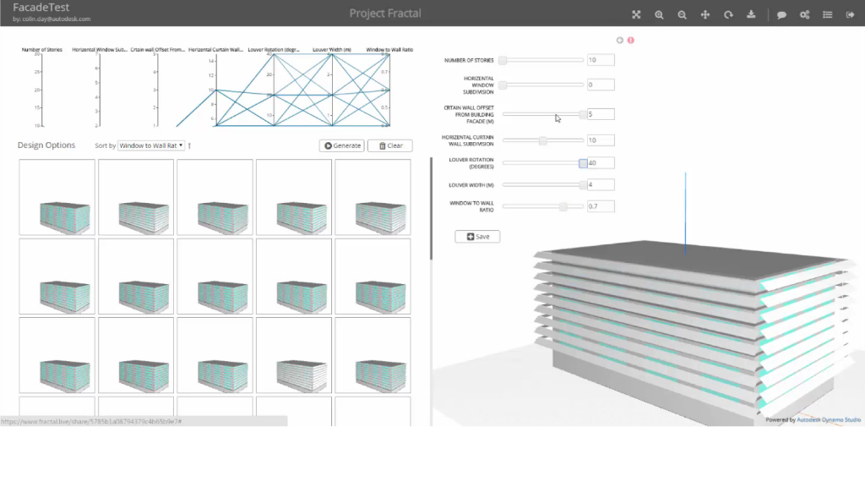The width and height of the screenshot is (865, 487).
Task: Open the list view icon in toolbar
Action: [x=828, y=14]
